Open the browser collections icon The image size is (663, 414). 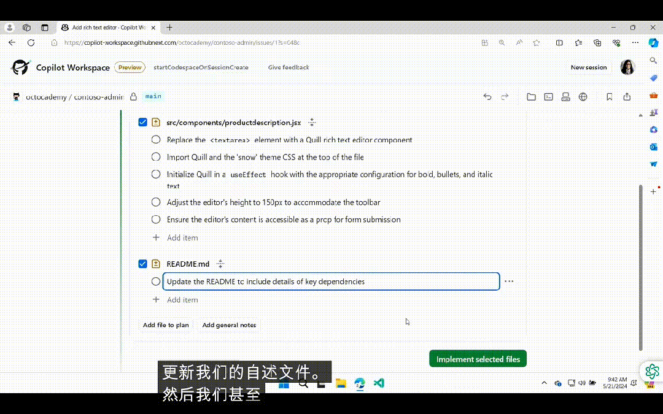pyautogui.click(x=597, y=43)
